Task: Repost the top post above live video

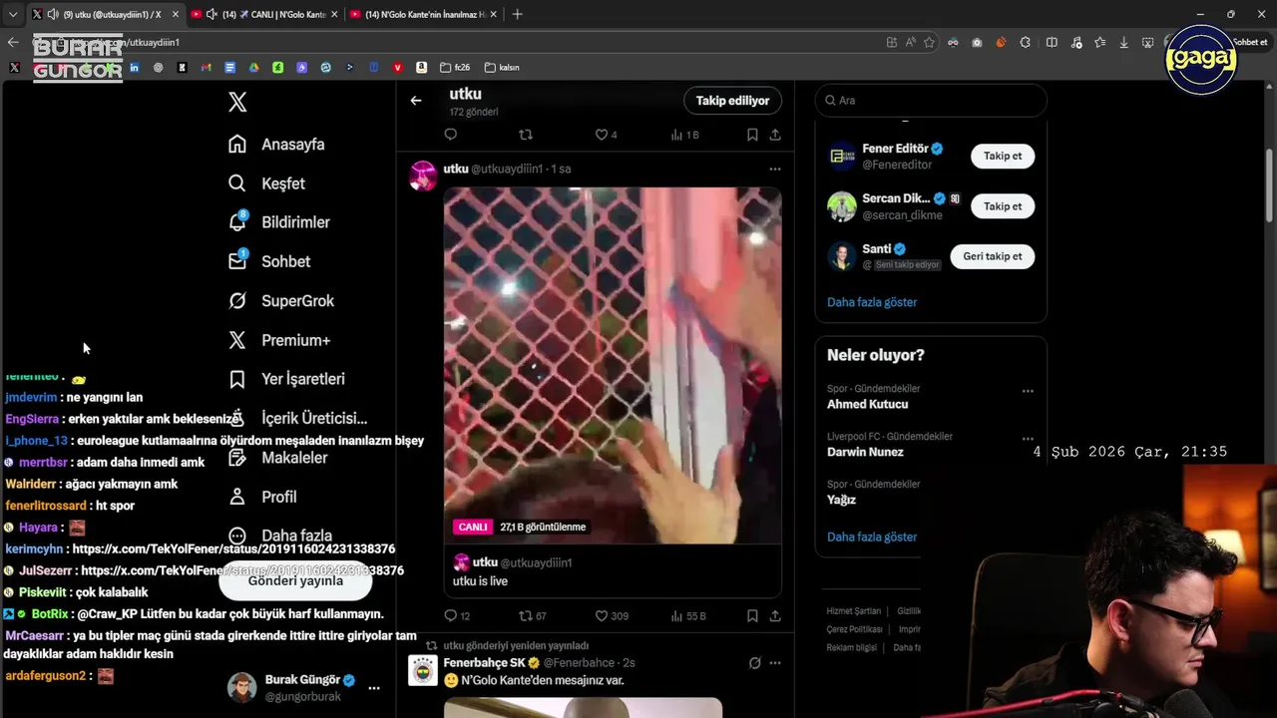Action: (526, 135)
